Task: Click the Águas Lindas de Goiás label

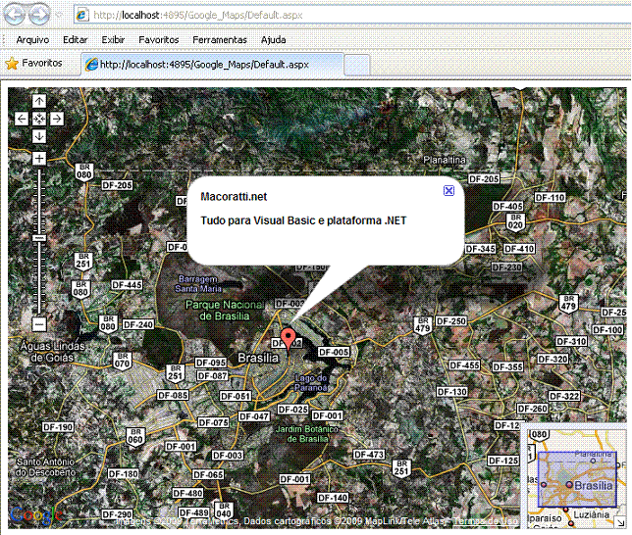Action: tap(52, 352)
